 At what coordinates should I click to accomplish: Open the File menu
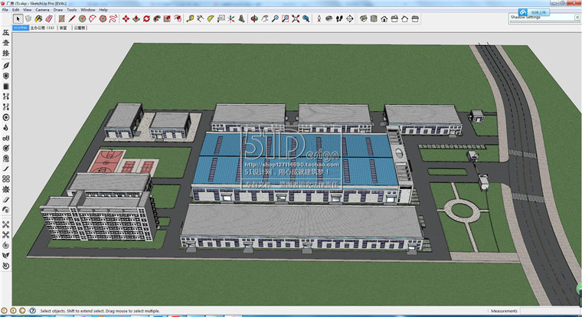pos(5,10)
